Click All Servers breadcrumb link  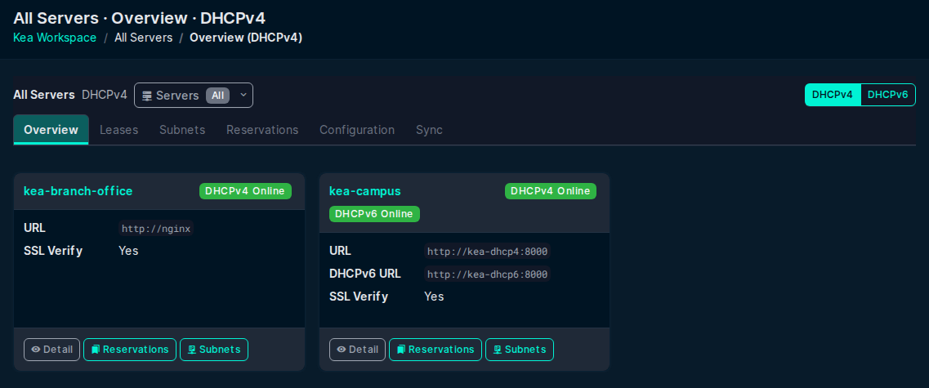(143, 38)
